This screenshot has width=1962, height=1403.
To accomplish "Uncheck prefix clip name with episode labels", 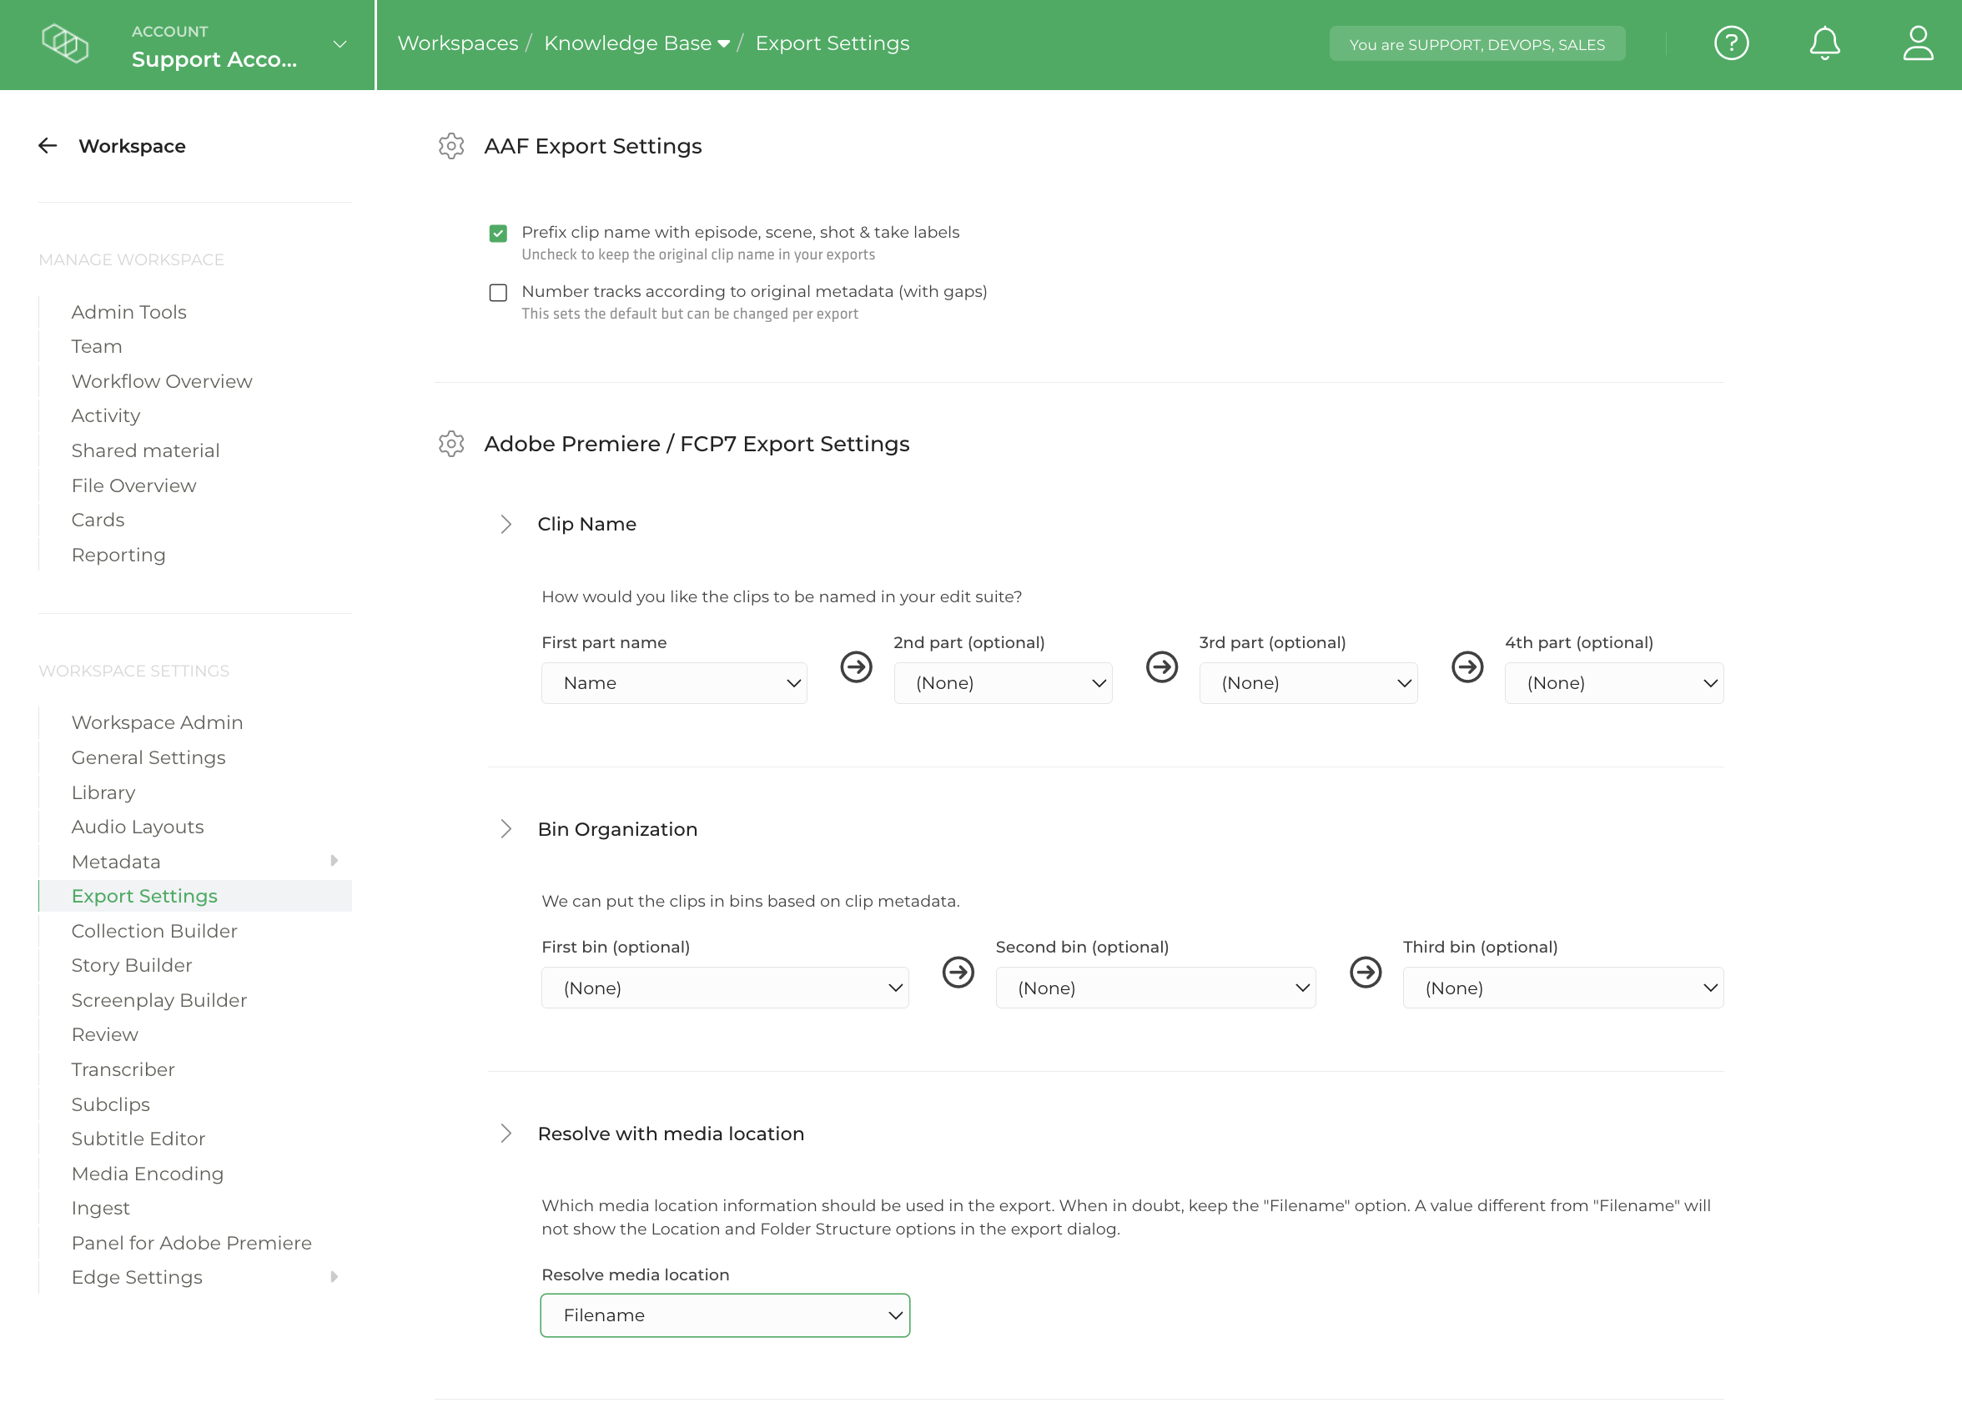I will pos(498,233).
